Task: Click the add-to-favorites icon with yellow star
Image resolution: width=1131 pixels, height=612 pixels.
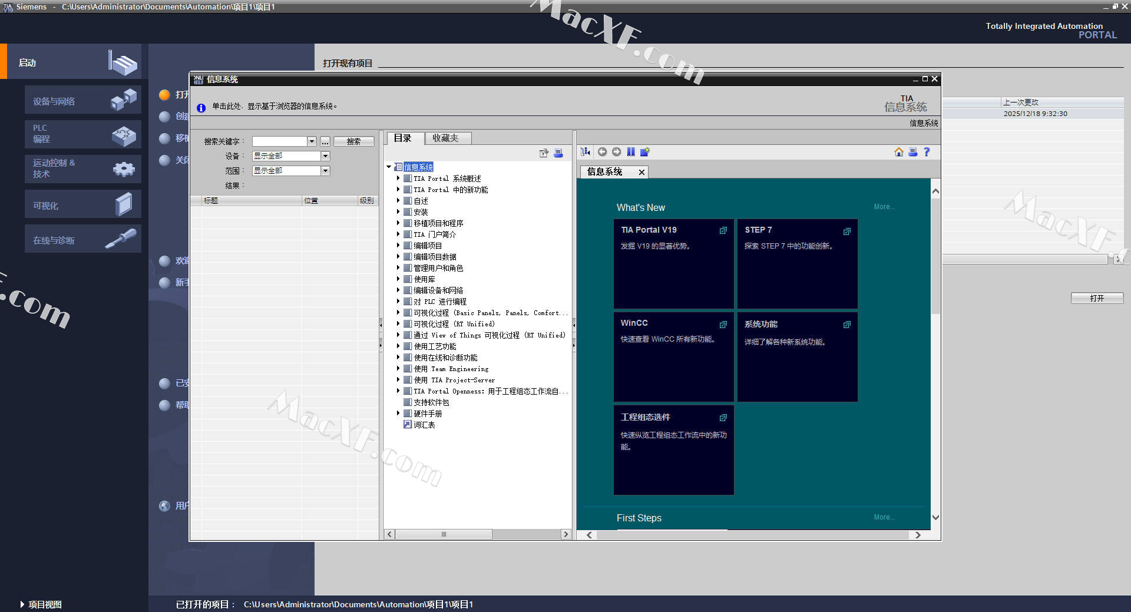Action: click(x=645, y=152)
